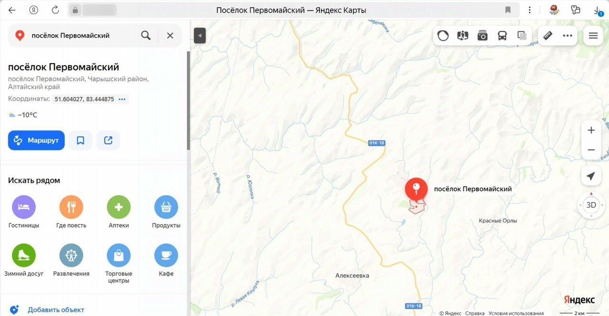Show public transport bus layer
The height and width of the screenshot is (316, 609).
tap(502, 36)
